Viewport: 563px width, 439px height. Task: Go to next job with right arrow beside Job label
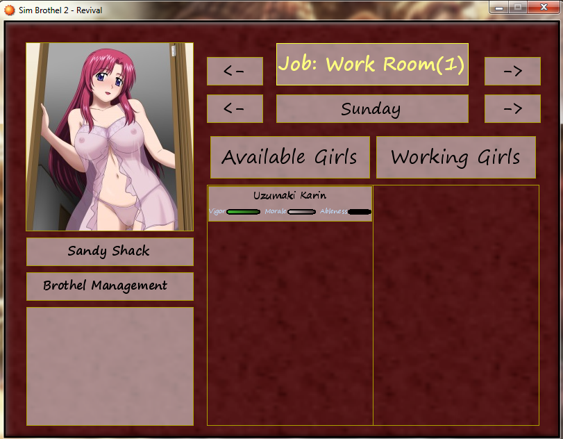(x=512, y=71)
